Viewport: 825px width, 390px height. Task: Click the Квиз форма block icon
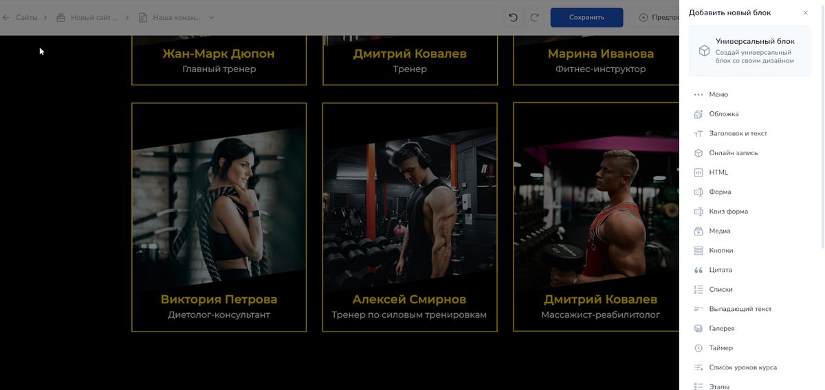pyautogui.click(x=698, y=211)
